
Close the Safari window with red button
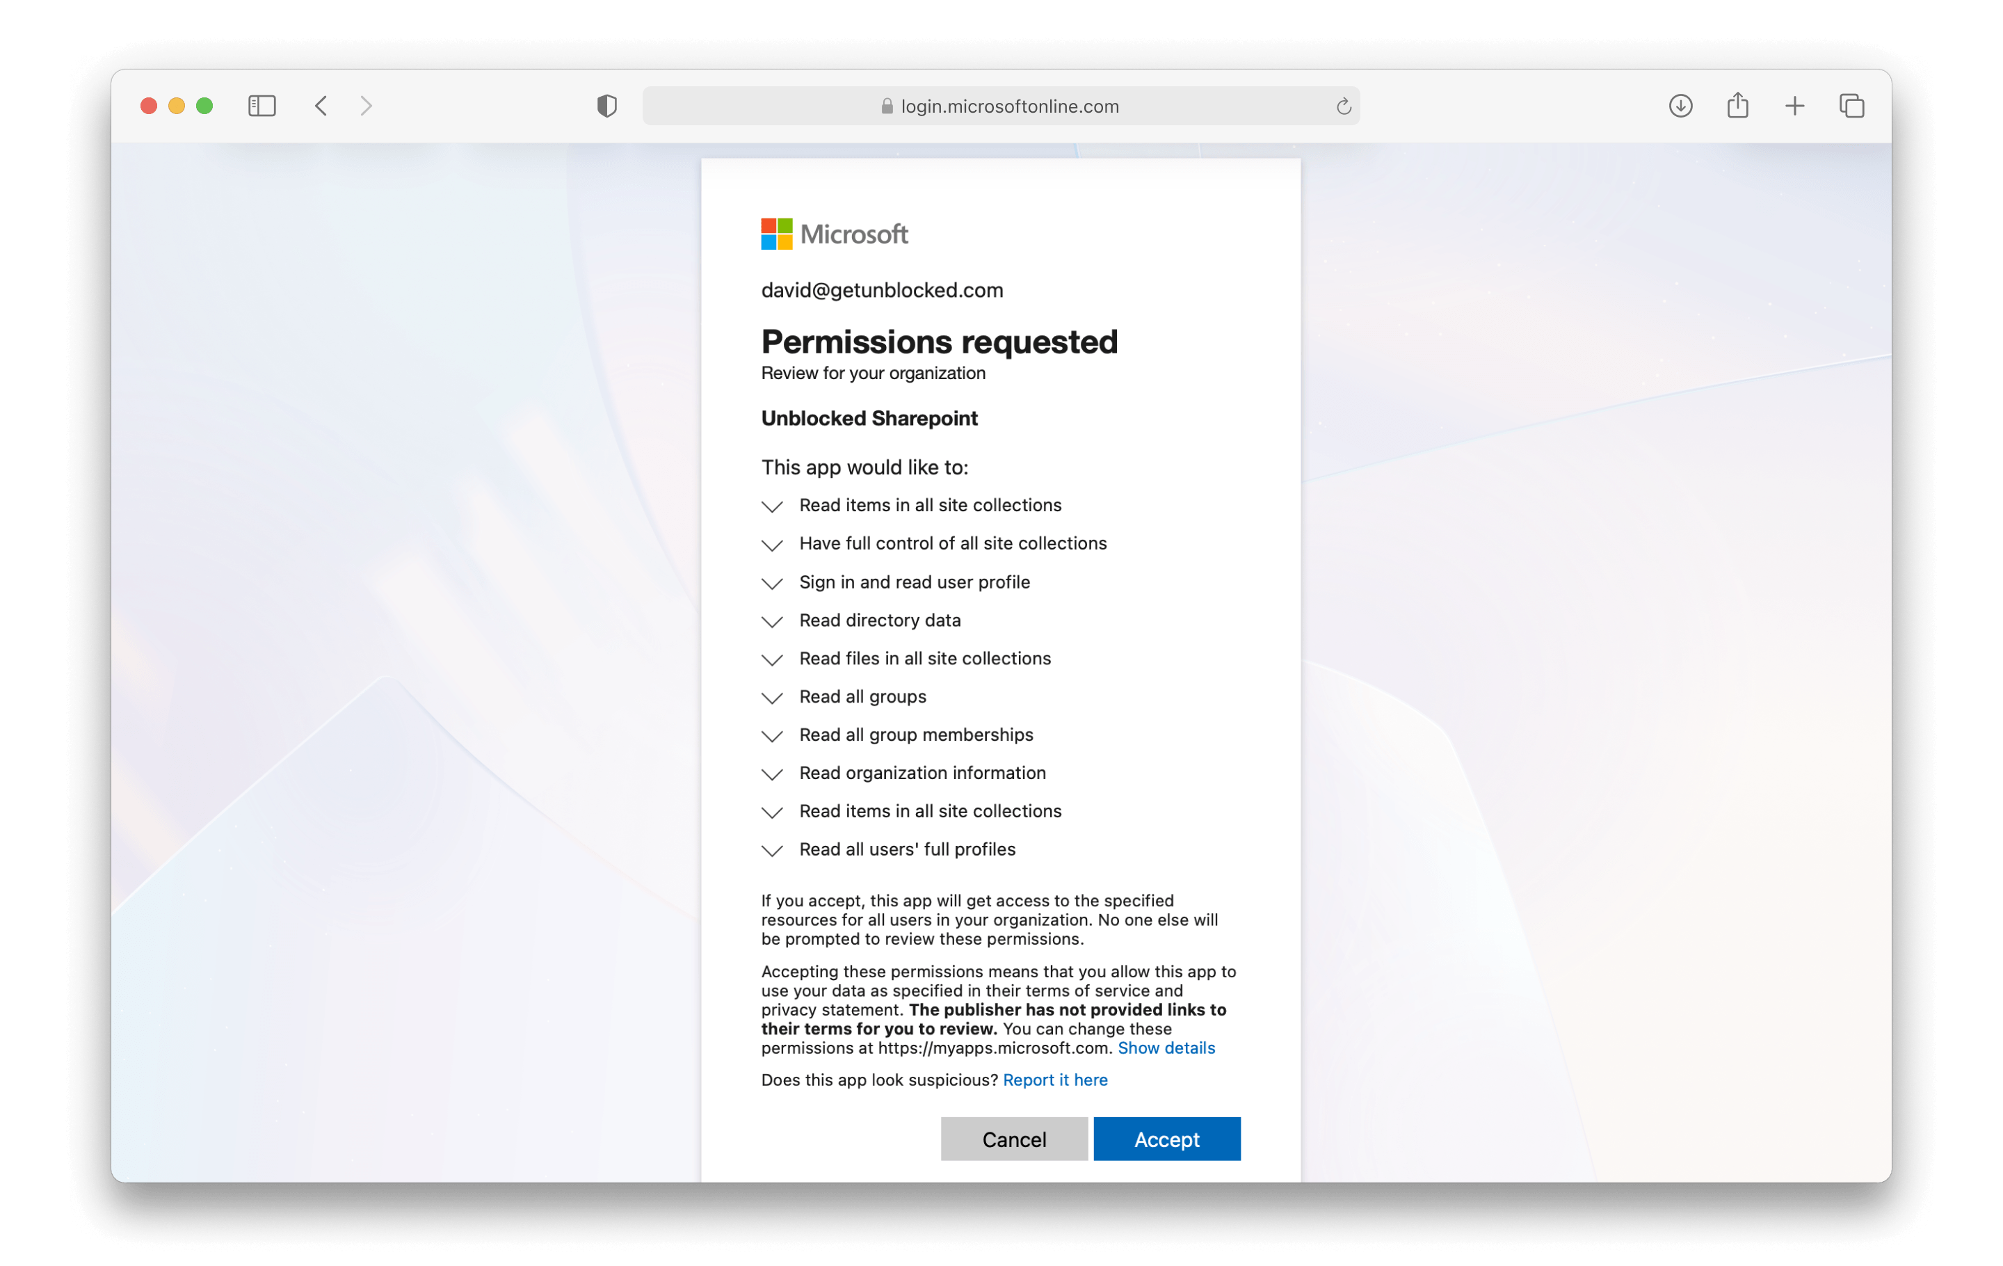click(x=149, y=106)
